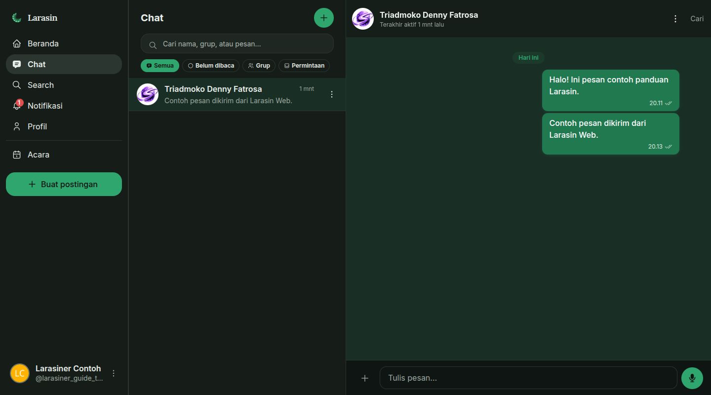This screenshot has width=711, height=395.
Task: Click the magnifier icon in chat search
Action: 153,44
